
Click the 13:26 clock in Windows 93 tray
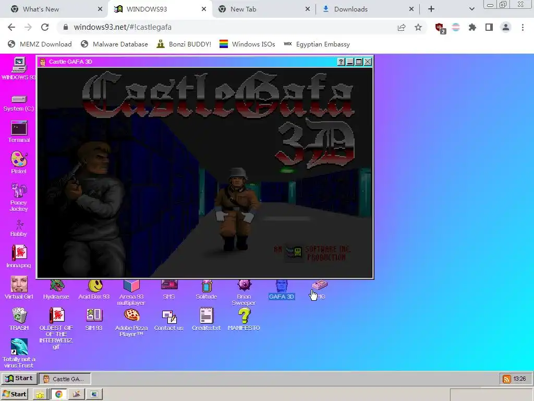(520, 379)
